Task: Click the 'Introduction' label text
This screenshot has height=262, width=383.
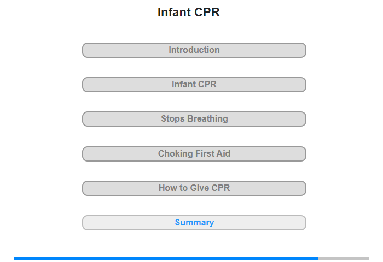Action: pyautogui.click(x=194, y=50)
